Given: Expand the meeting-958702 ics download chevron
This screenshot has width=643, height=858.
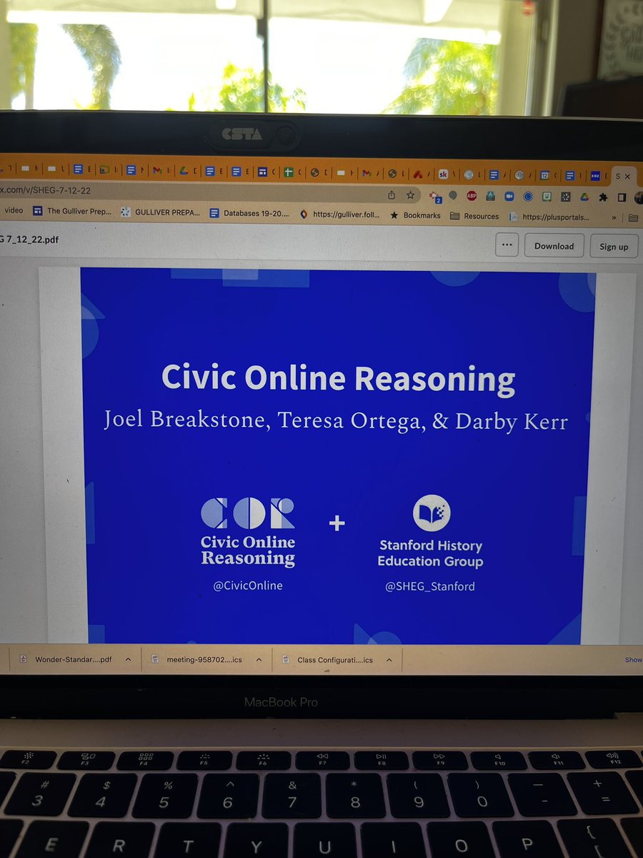Looking at the screenshot, I should pyautogui.click(x=260, y=659).
